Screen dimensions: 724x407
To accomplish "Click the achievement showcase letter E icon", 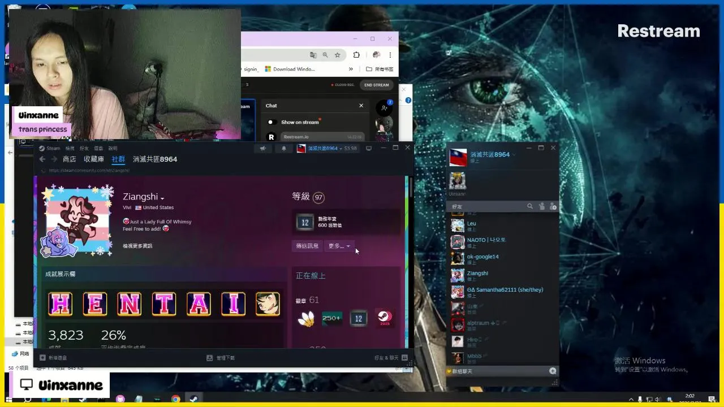I will (x=95, y=304).
